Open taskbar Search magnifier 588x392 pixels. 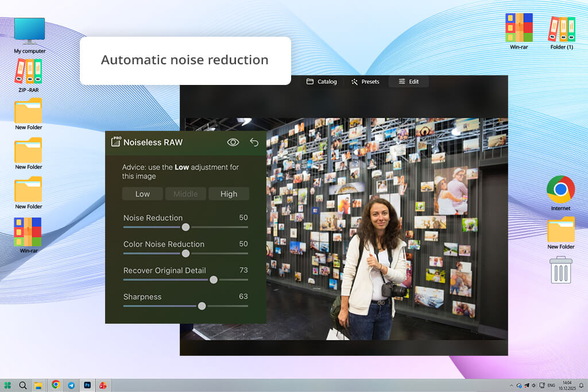pyautogui.click(x=23, y=385)
